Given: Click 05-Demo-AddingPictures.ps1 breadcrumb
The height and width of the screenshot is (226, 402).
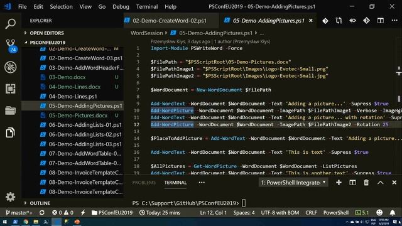Looking at the screenshot, I should point(215,33).
